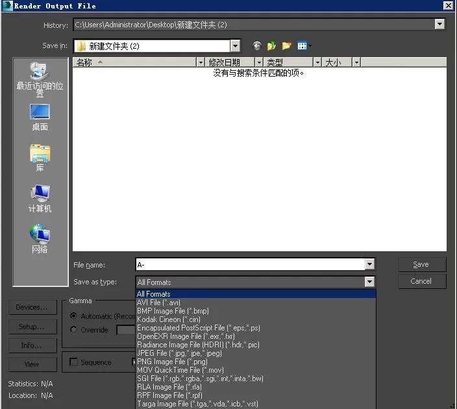The height and width of the screenshot is (409, 457).
Task: Click folder icon in Save in box
Action: point(81,46)
